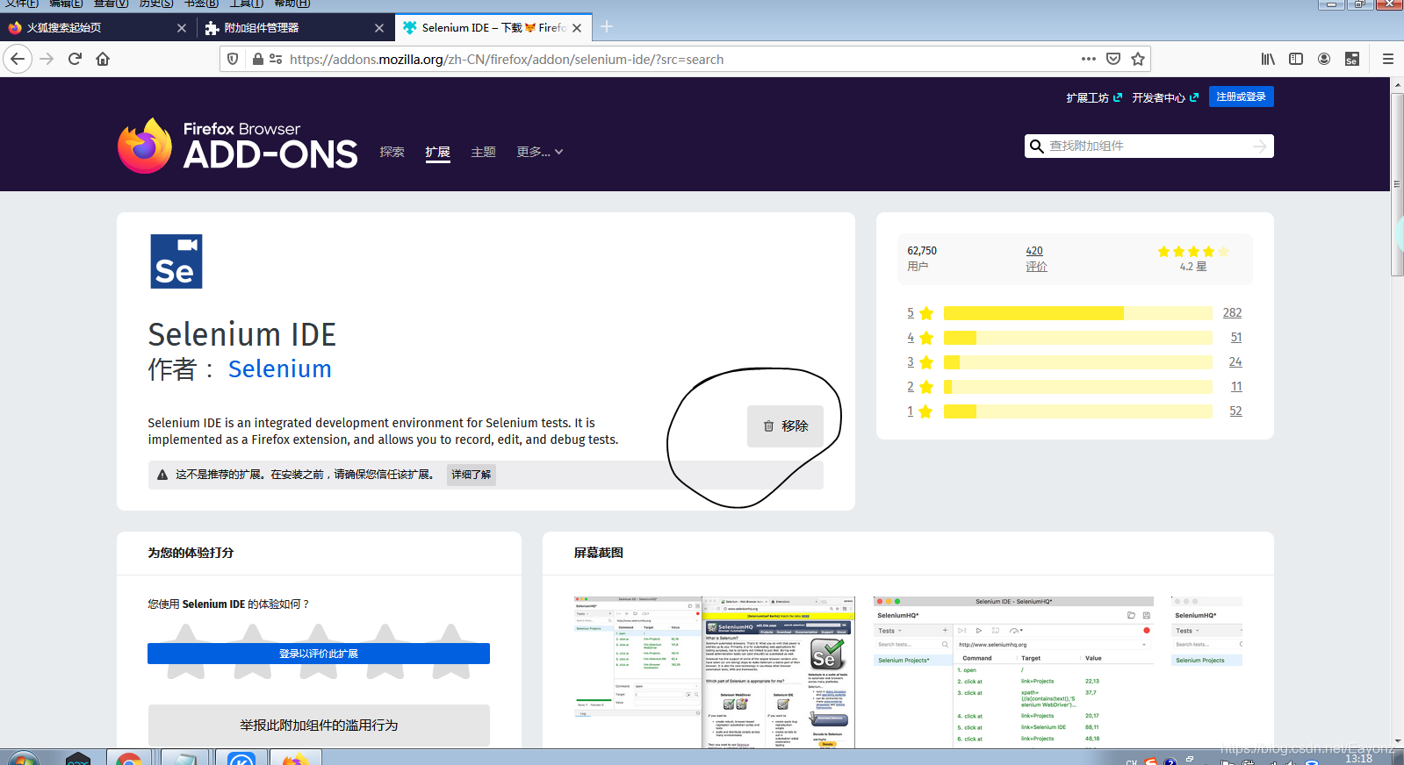Close the Selenium IDE tab
This screenshot has height=765, width=1404.
577,28
